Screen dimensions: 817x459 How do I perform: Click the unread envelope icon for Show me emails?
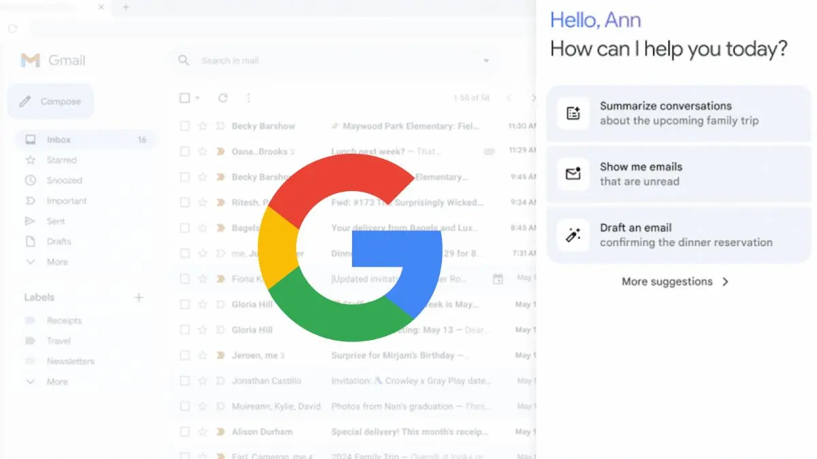click(573, 174)
